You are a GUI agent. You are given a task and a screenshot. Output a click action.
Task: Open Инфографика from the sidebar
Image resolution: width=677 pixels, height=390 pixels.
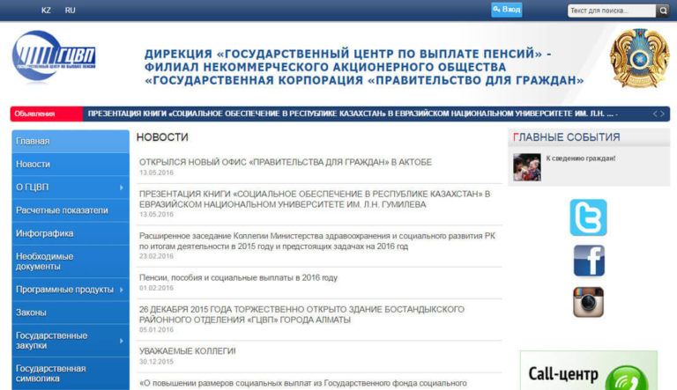pos(44,233)
